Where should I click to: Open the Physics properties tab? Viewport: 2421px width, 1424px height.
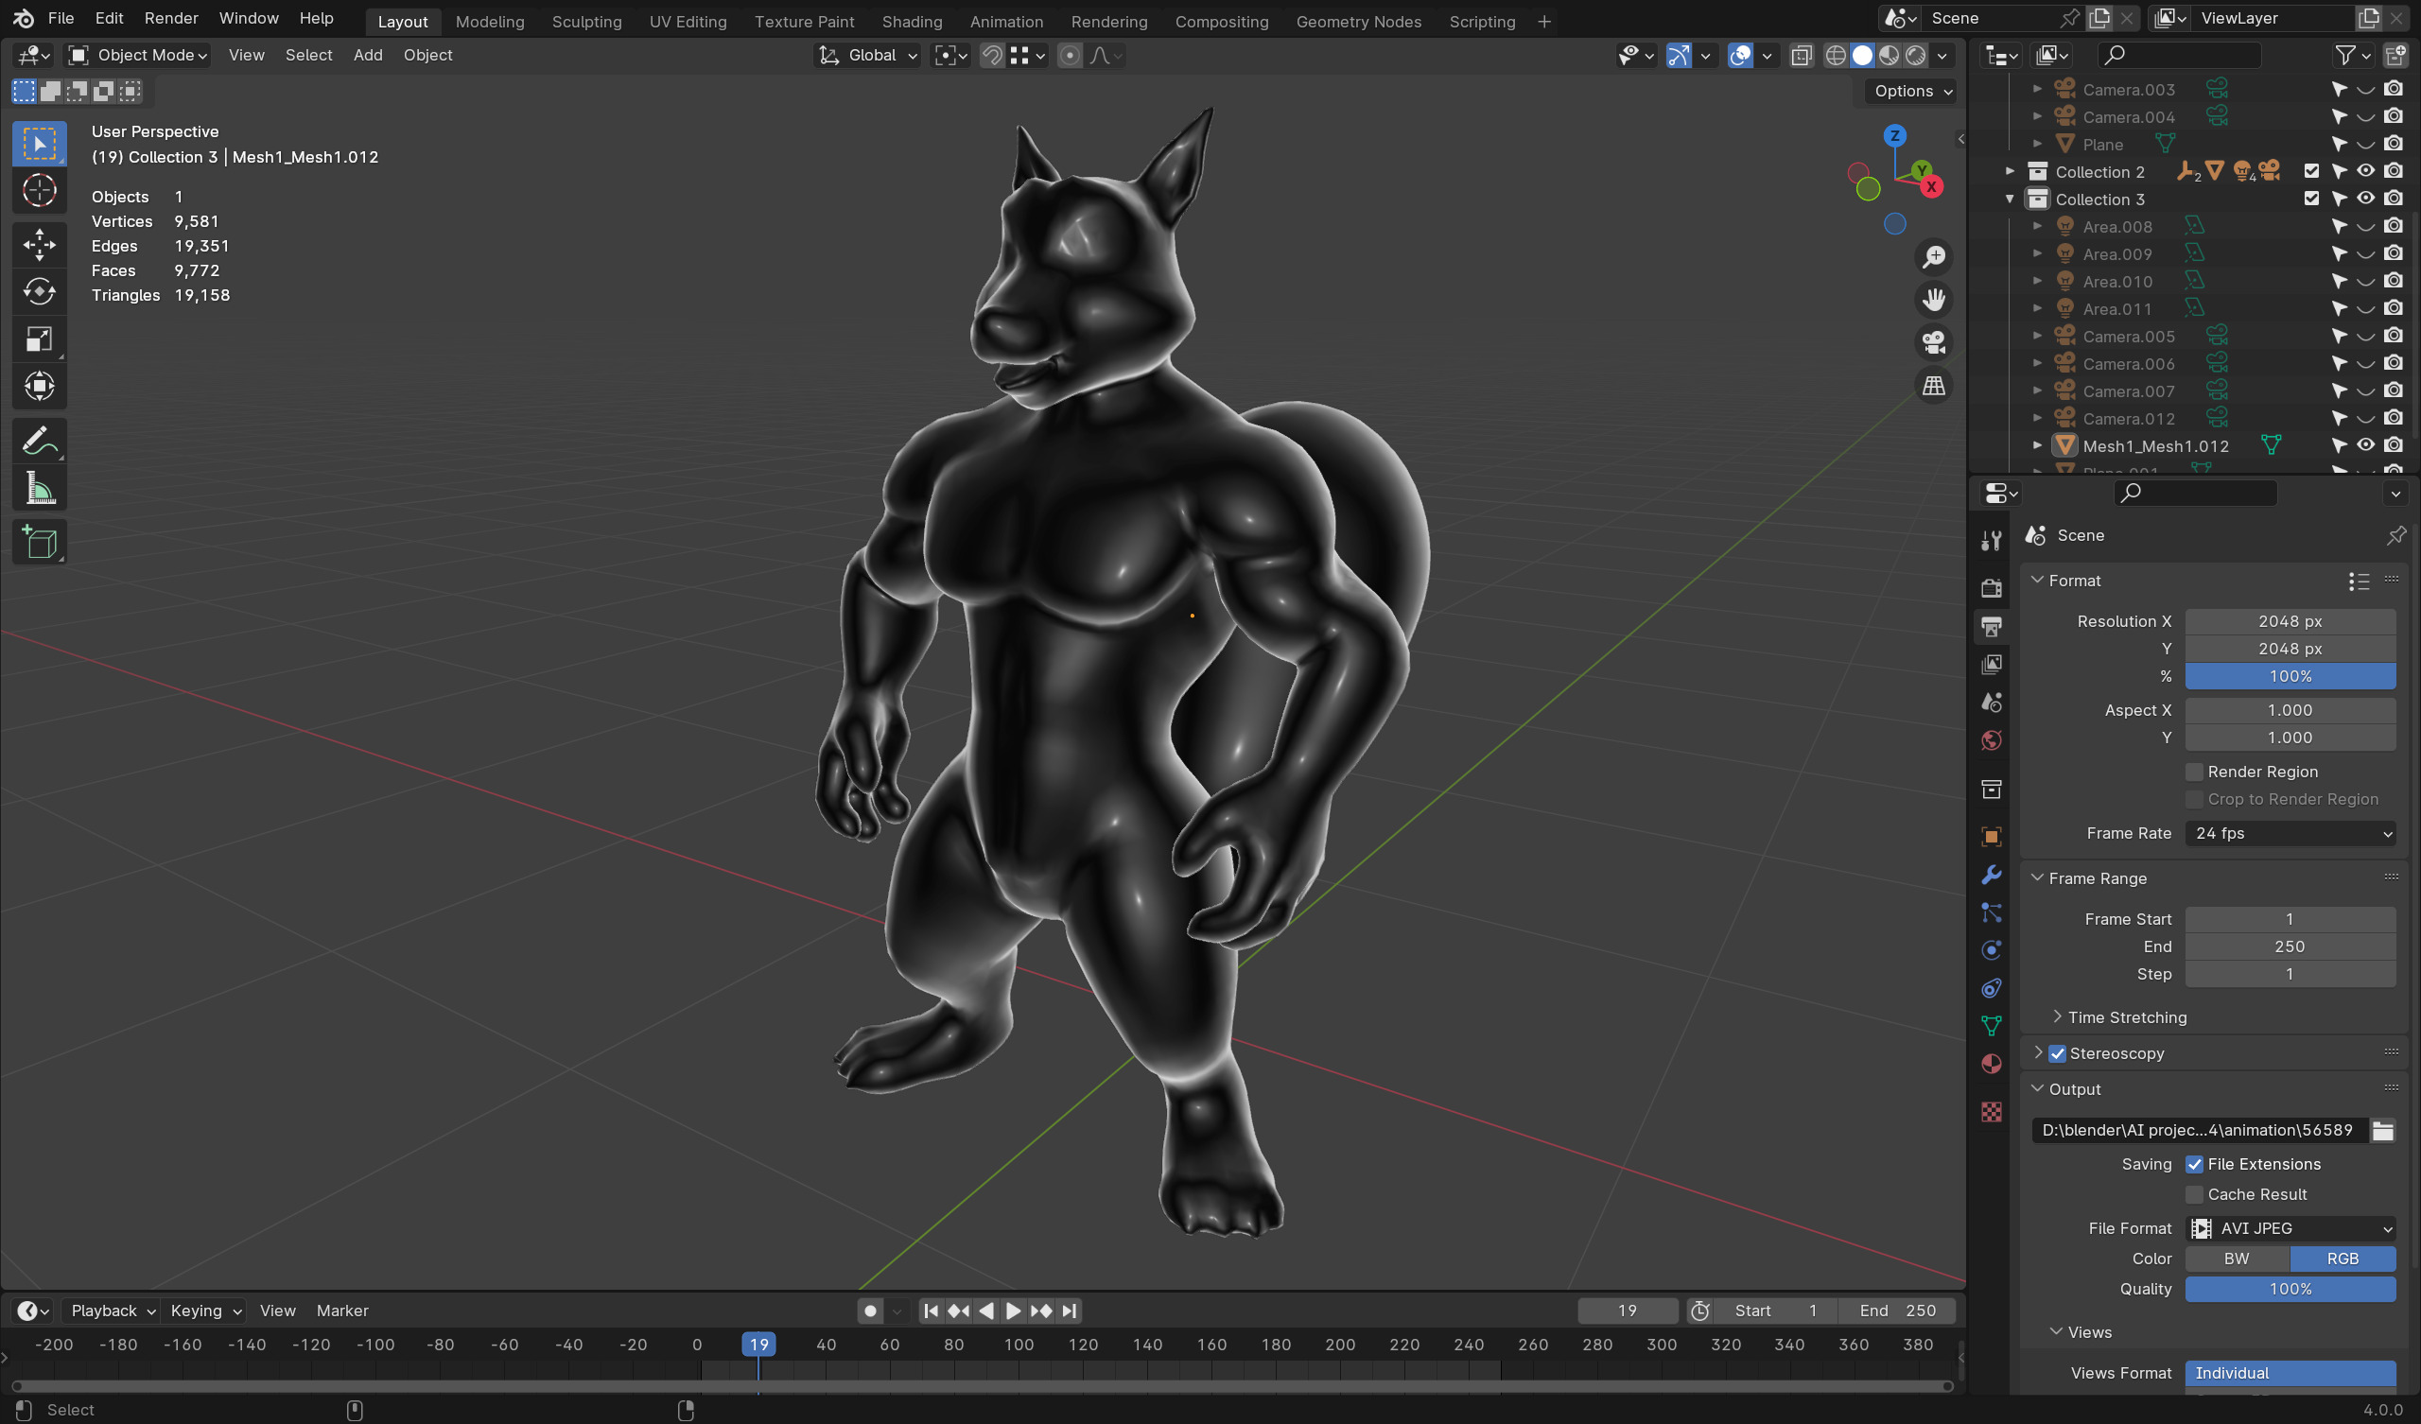(x=1992, y=950)
